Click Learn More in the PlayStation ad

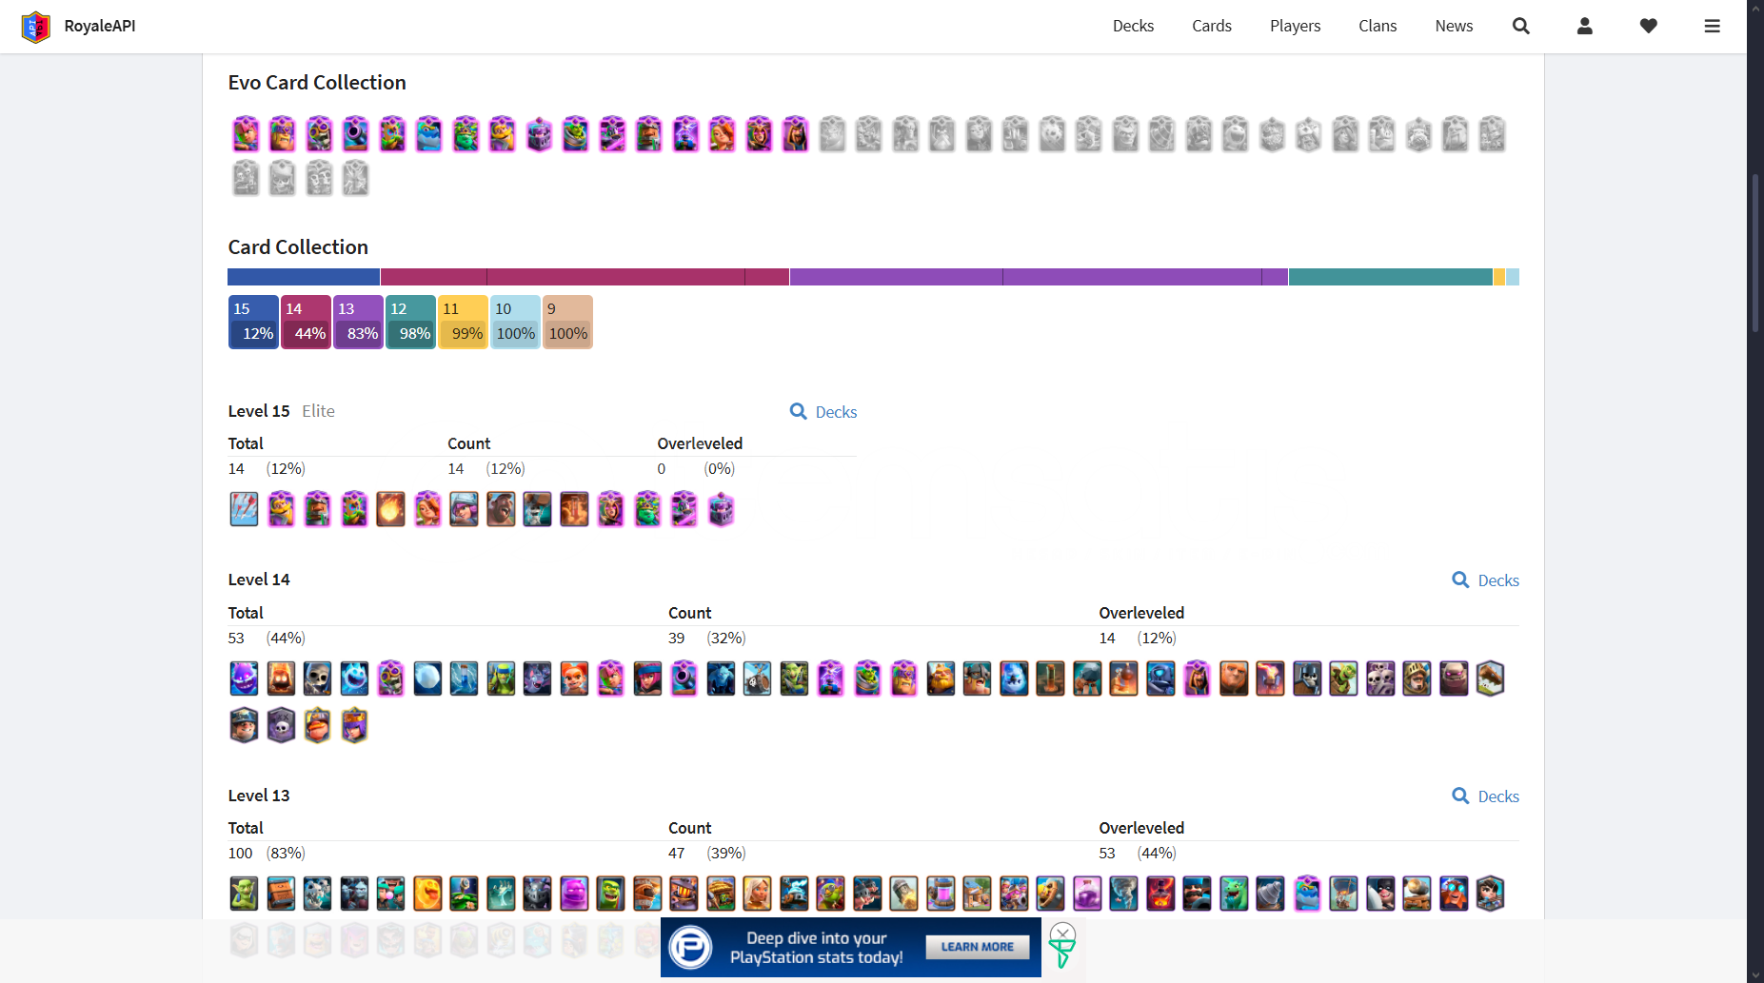[978, 947]
